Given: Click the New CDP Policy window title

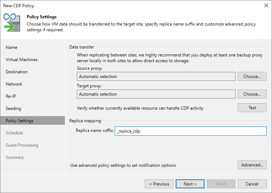Looking at the screenshot, I should [x=19, y=6].
